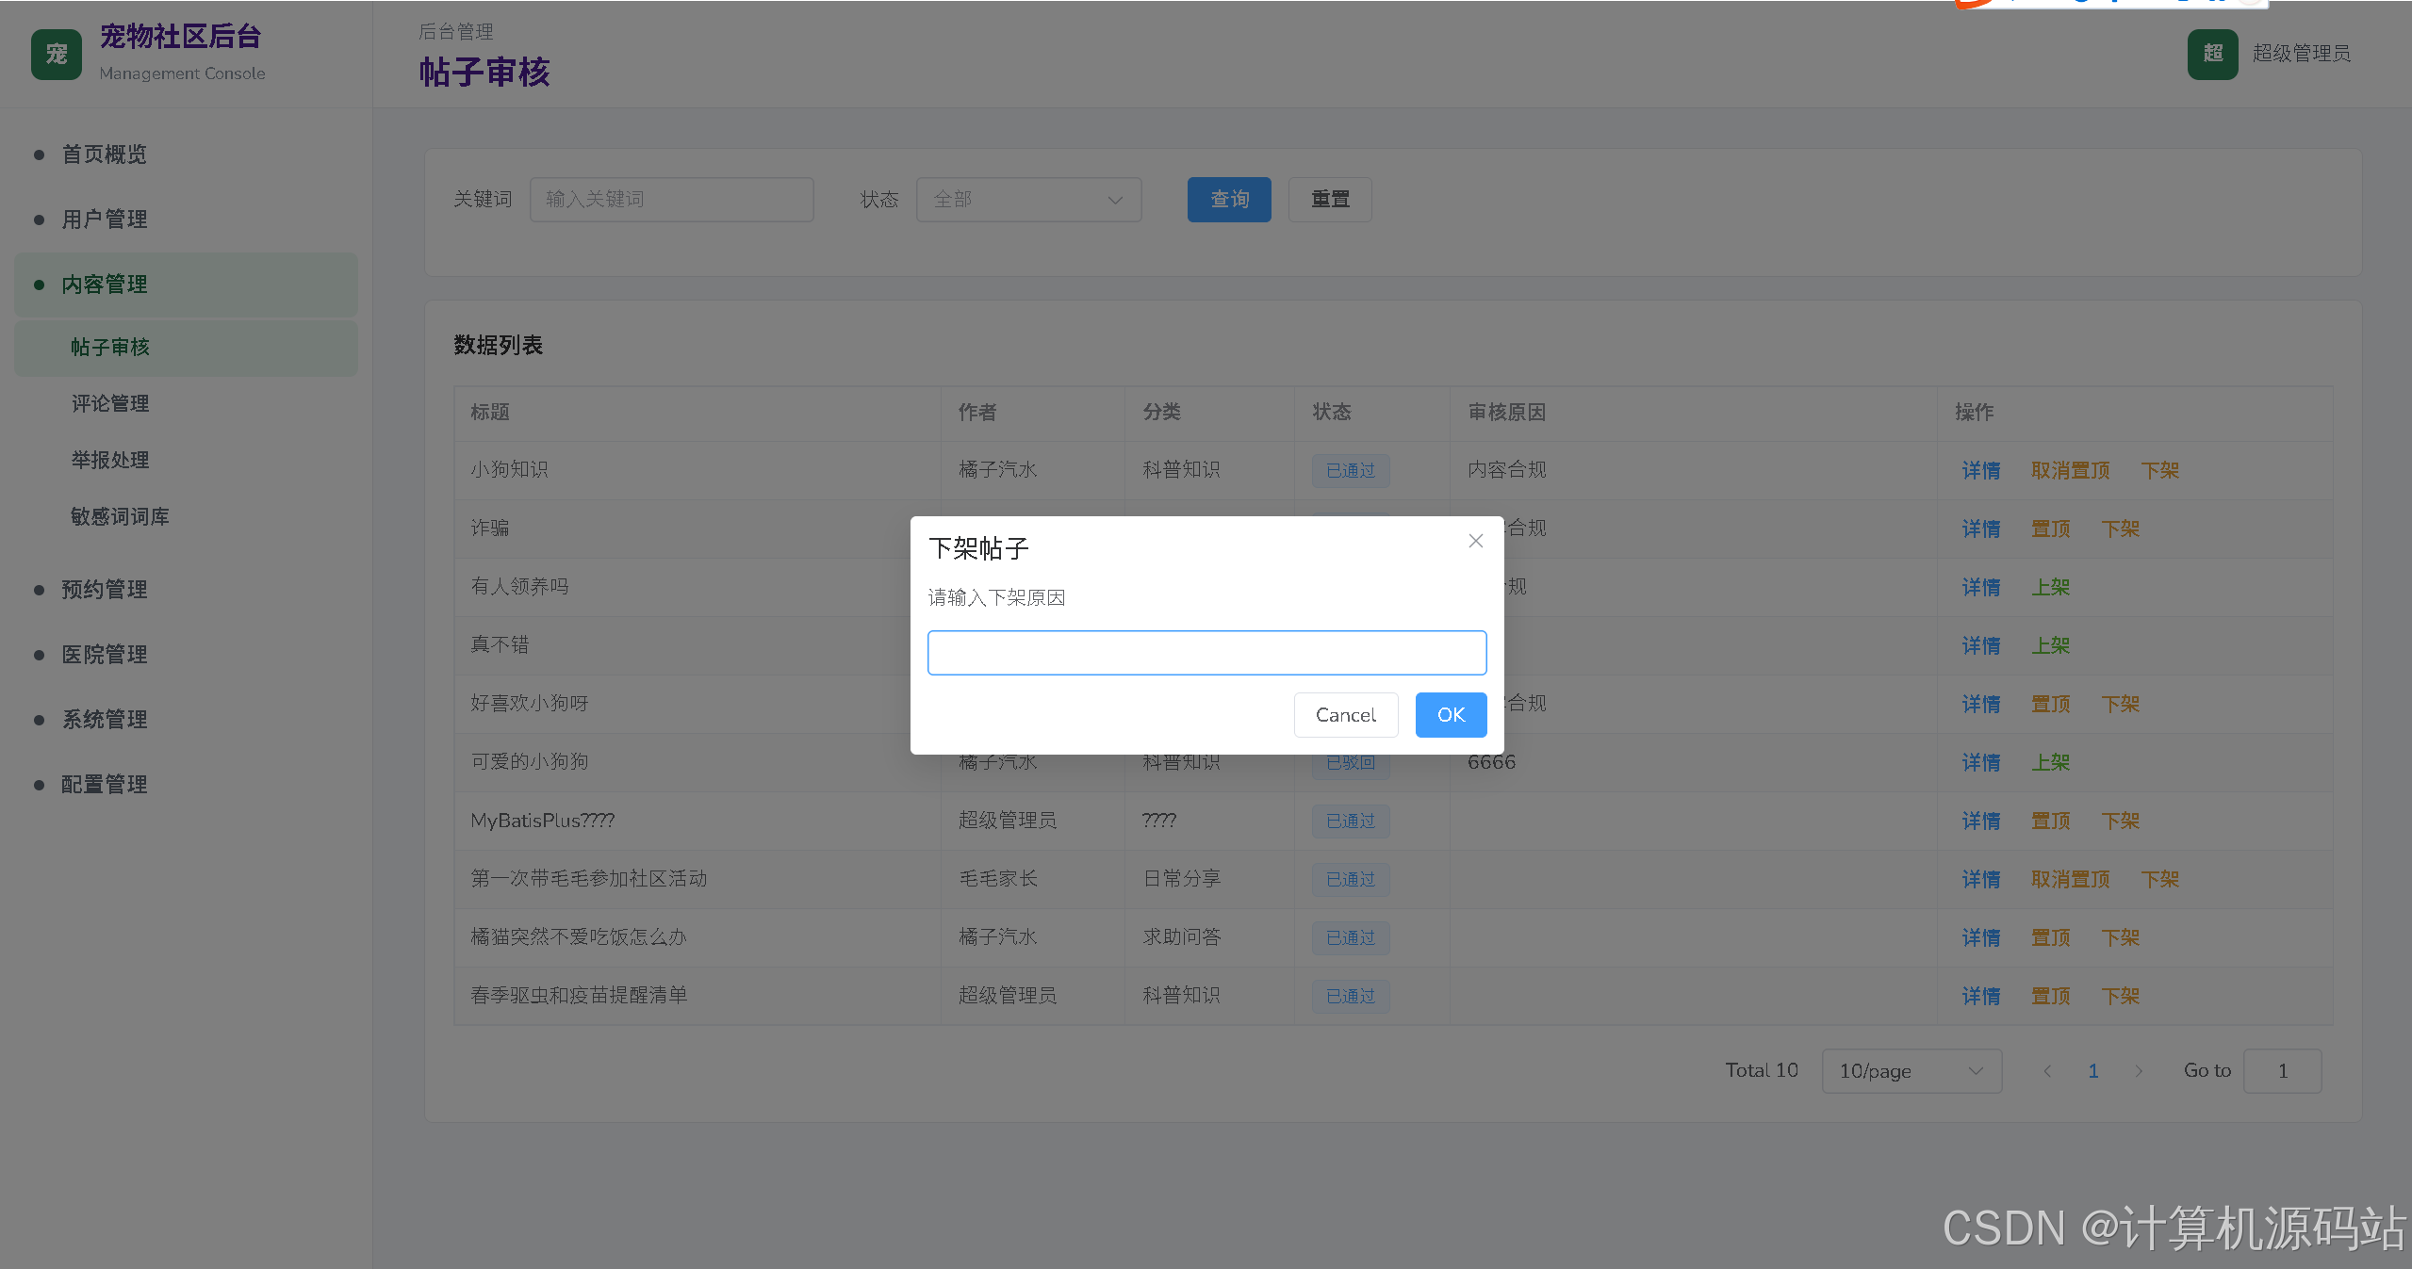Click 置顶 for 诈骗 row
This screenshot has width=2412, height=1269.
tap(2050, 529)
